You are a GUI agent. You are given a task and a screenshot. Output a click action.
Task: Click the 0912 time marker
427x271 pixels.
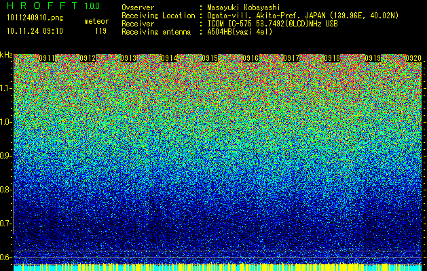88,58
